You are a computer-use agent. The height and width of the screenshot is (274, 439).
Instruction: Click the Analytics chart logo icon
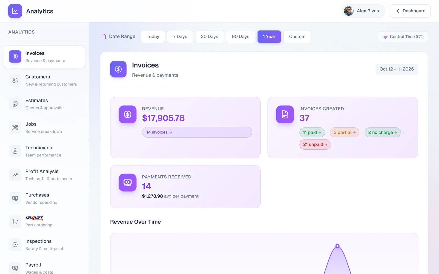point(15,11)
